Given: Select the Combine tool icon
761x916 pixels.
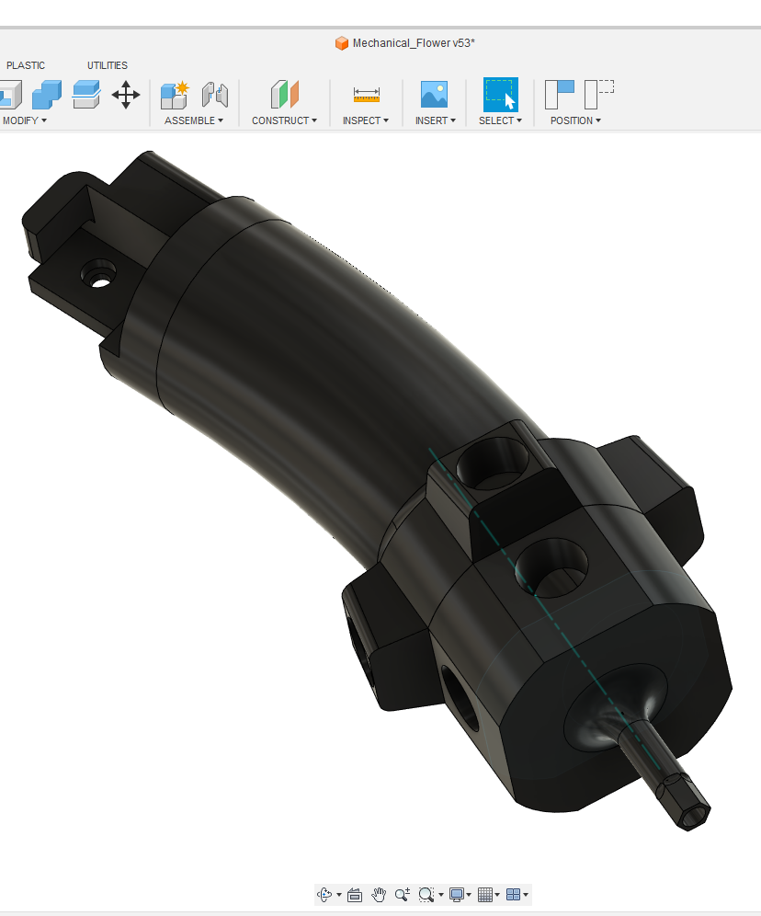Looking at the screenshot, I should (47, 95).
